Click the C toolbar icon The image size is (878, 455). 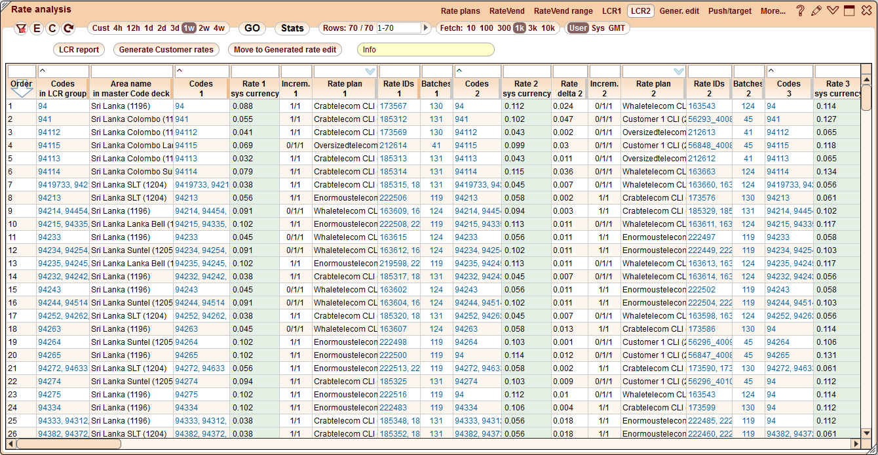click(x=52, y=28)
